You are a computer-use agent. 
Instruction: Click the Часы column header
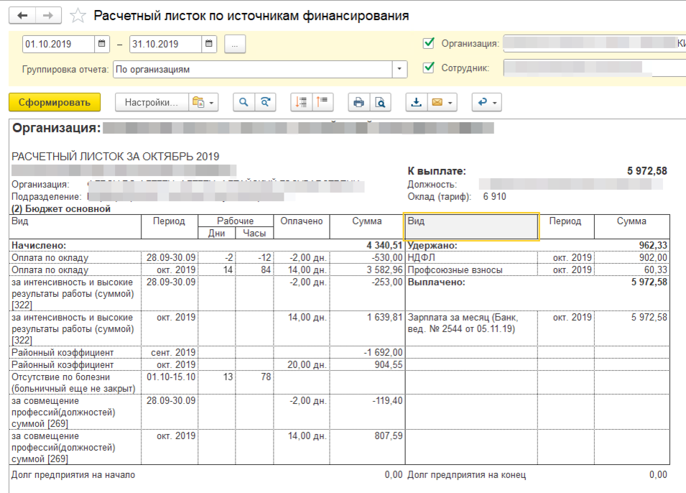point(254,234)
